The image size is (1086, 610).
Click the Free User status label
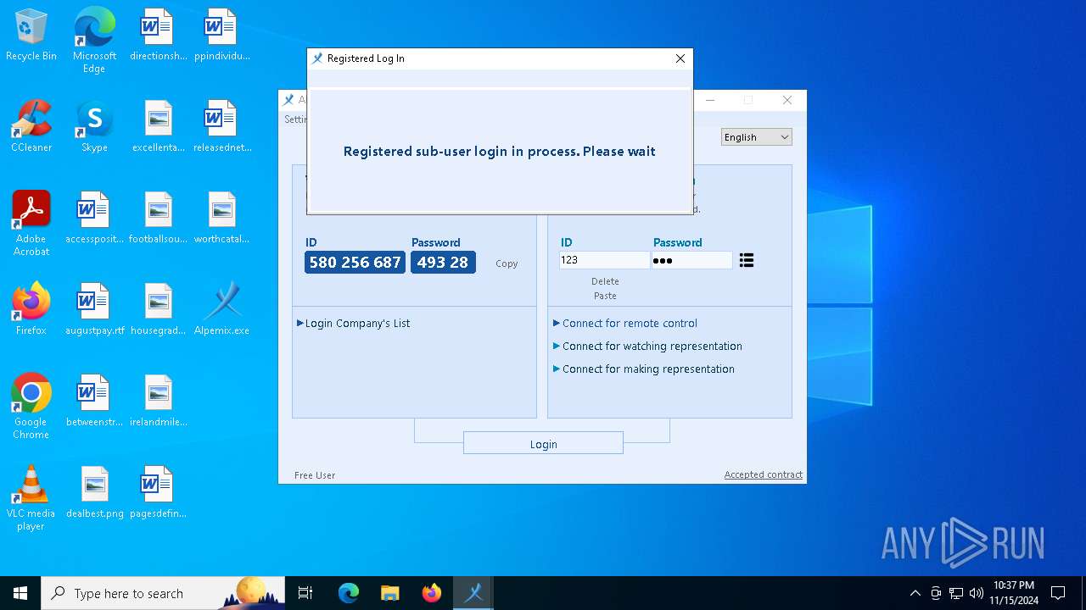coord(315,475)
